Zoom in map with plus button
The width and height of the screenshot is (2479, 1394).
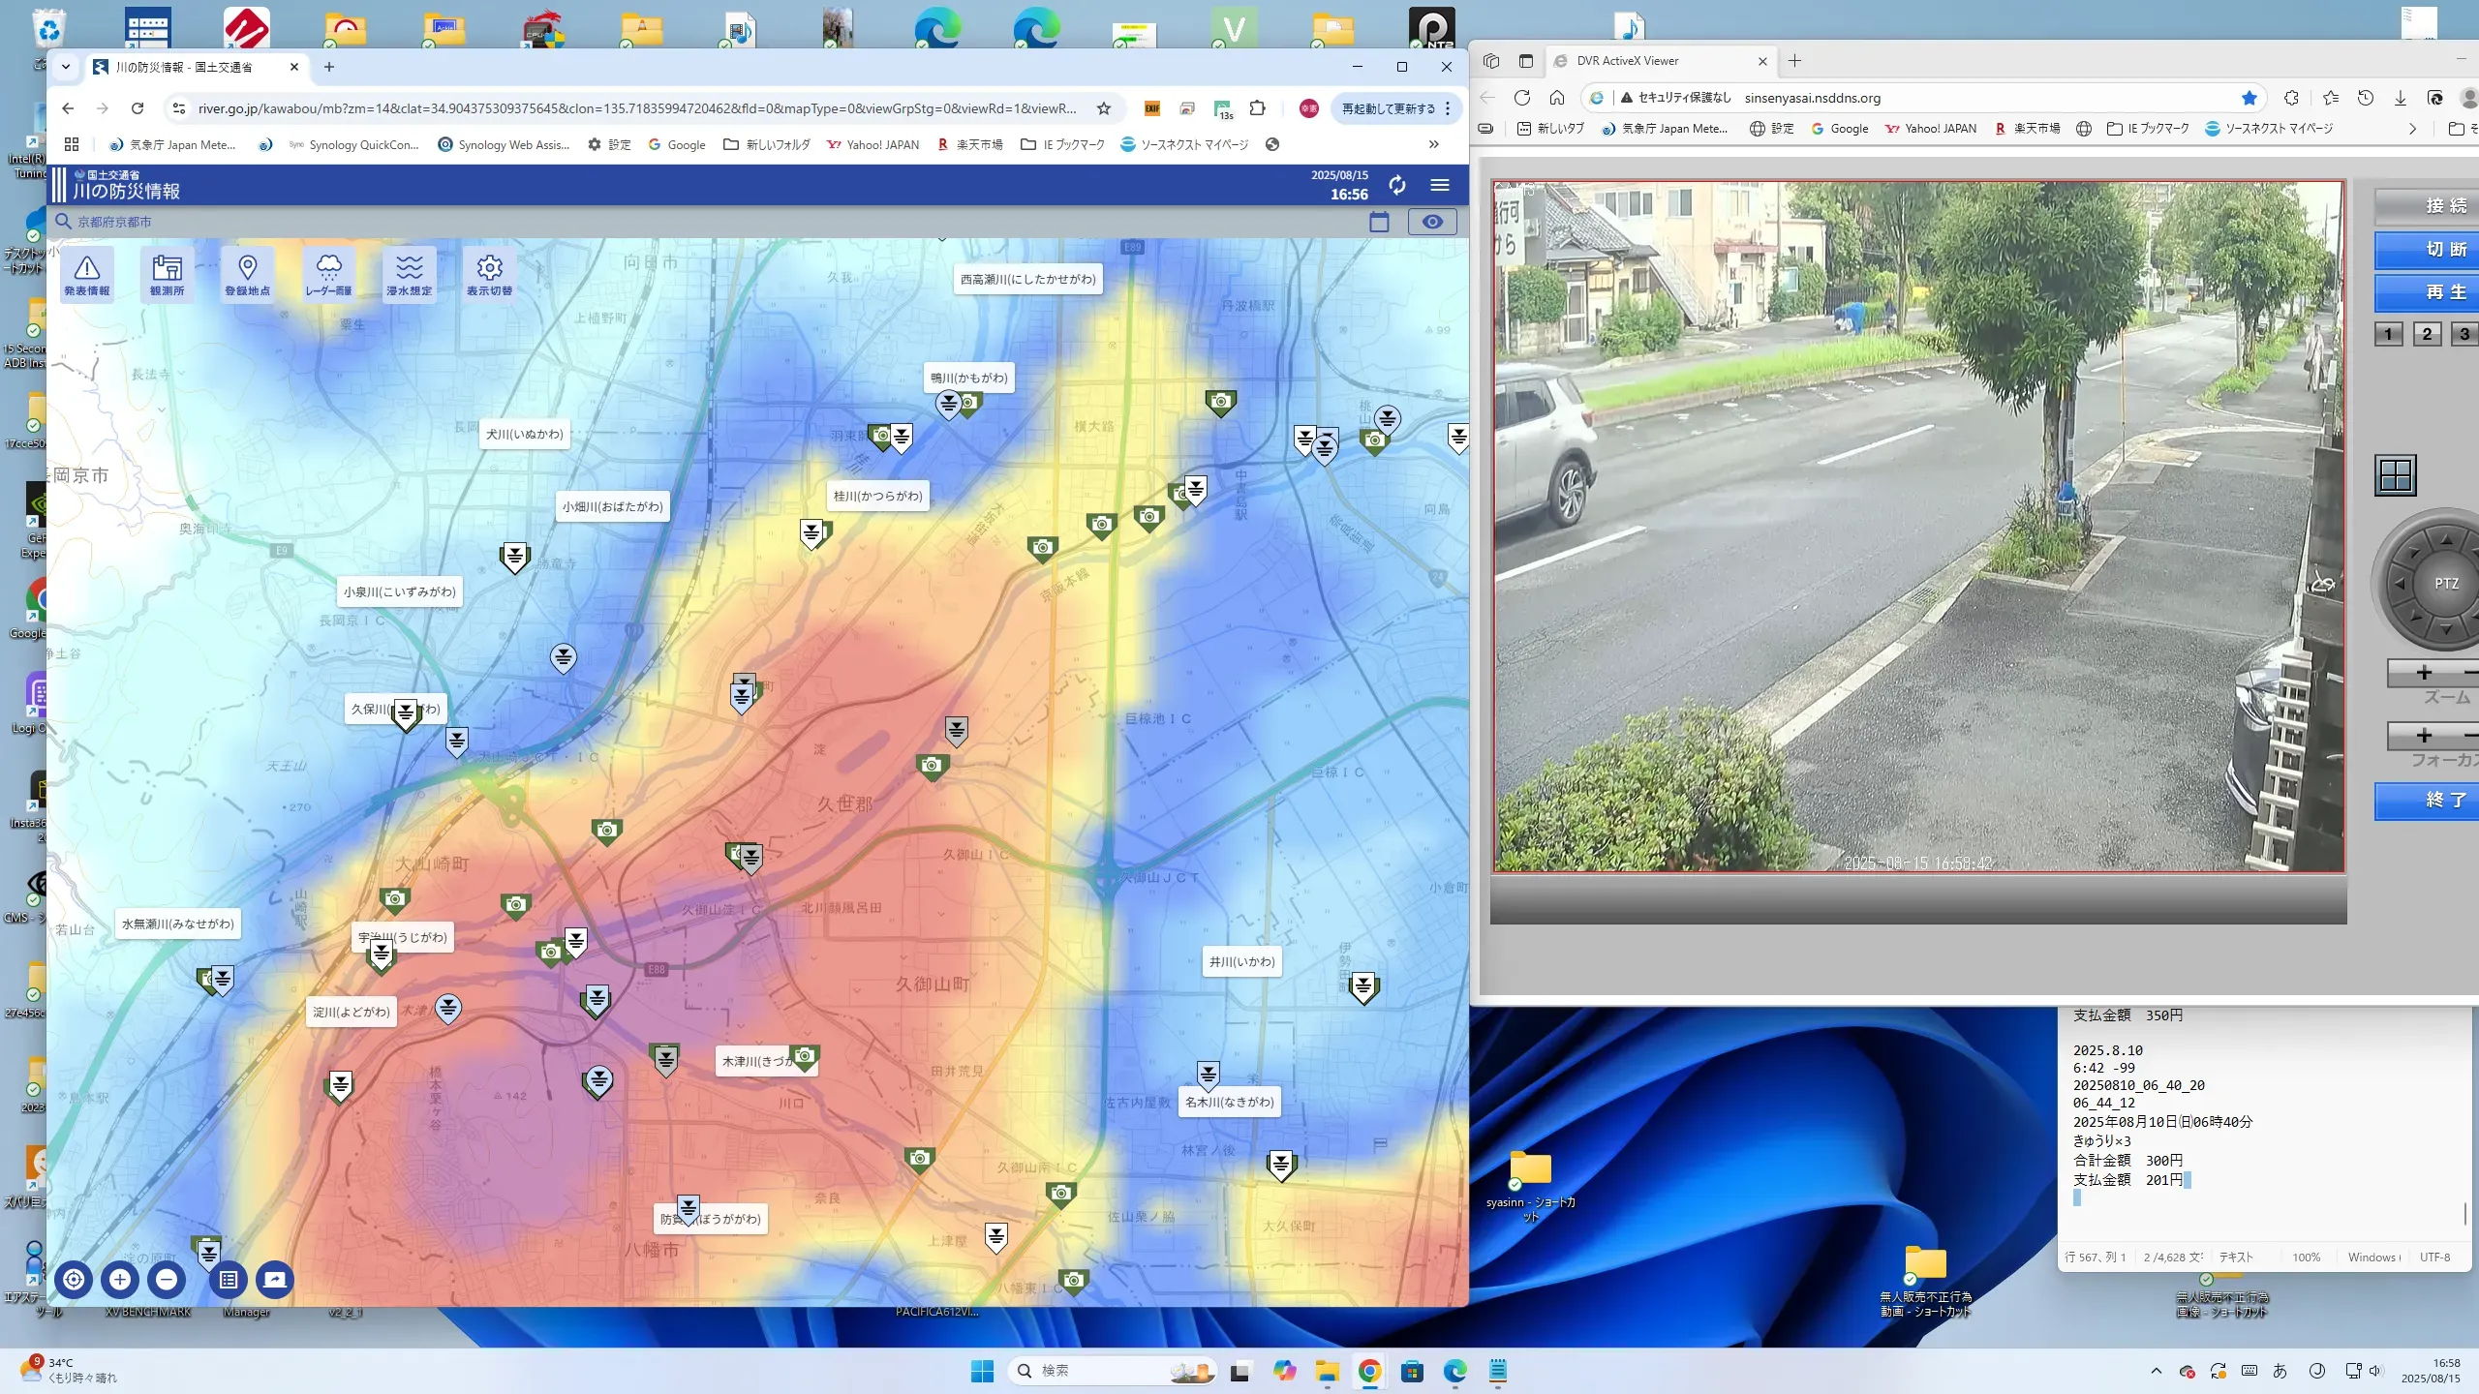click(120, 1280)
